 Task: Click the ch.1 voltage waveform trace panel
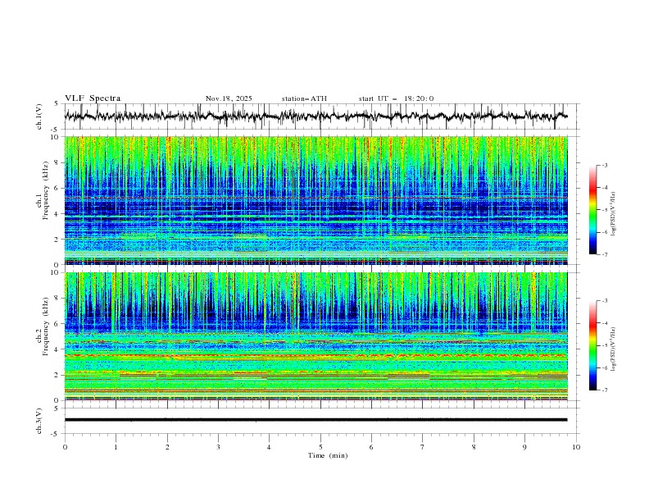321,116
